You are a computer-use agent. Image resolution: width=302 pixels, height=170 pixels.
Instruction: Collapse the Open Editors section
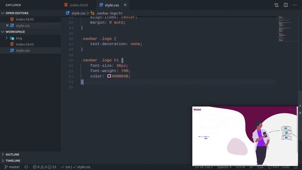click(3, 13)
